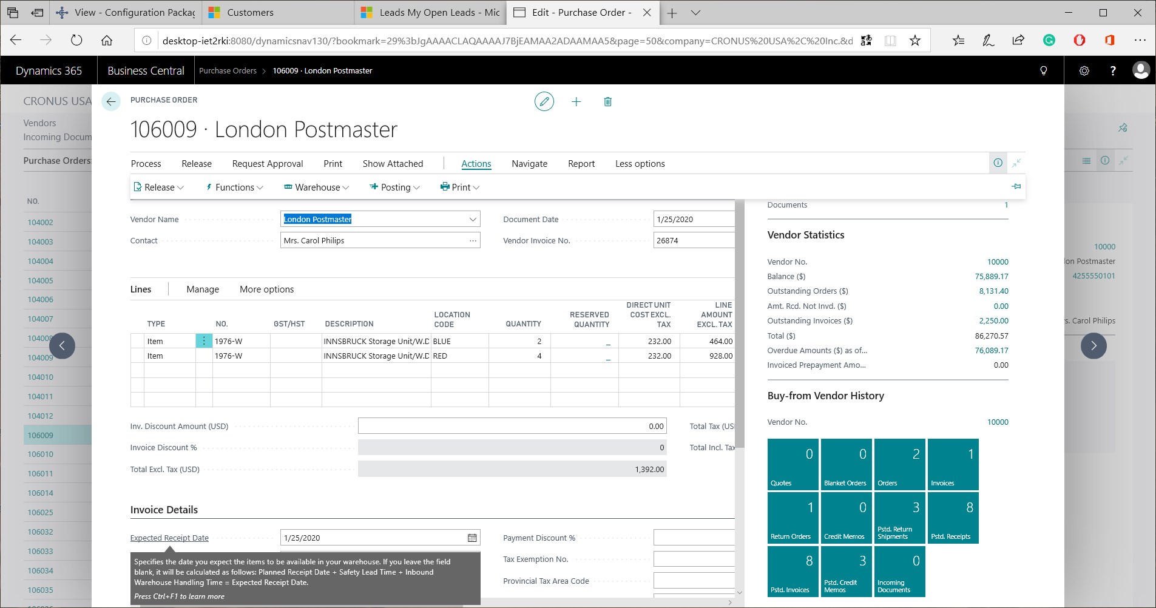Viewport: 1156px width, 608px height.
Task: Click the Pstd. Receipts tile
Action: [953, 518]
